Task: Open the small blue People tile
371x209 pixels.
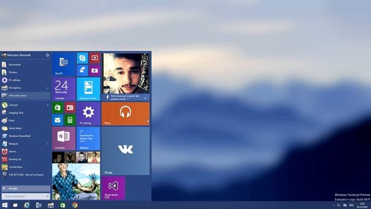Action: [82, 71]
